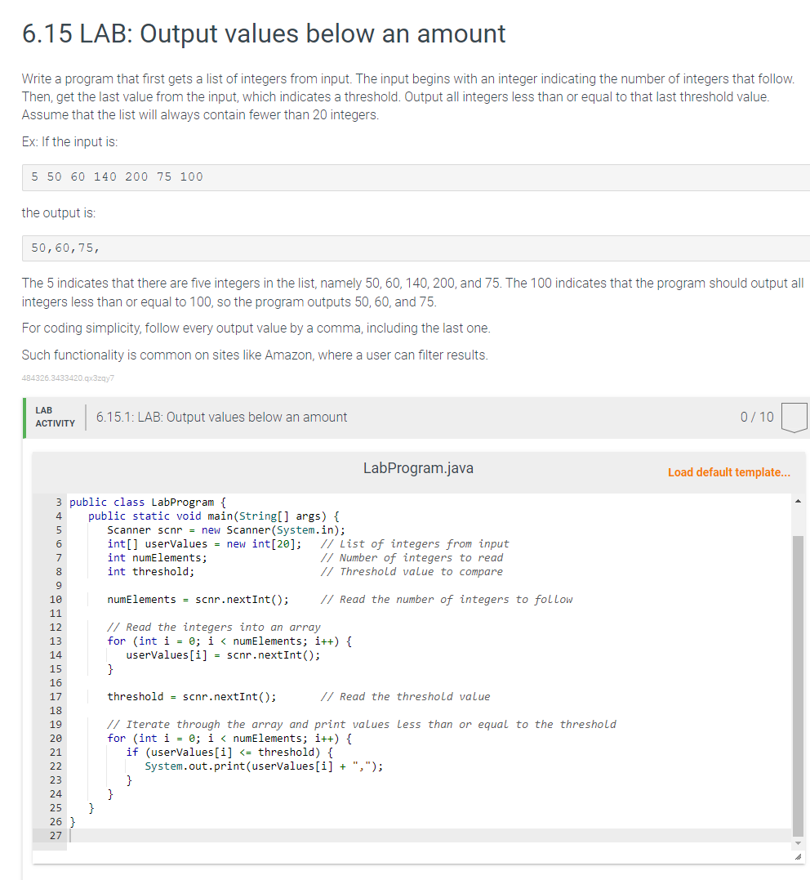Click the scrollbar down arrow in the code editor
The width and height of the screenshot is (810, 880).
point(798,843)
